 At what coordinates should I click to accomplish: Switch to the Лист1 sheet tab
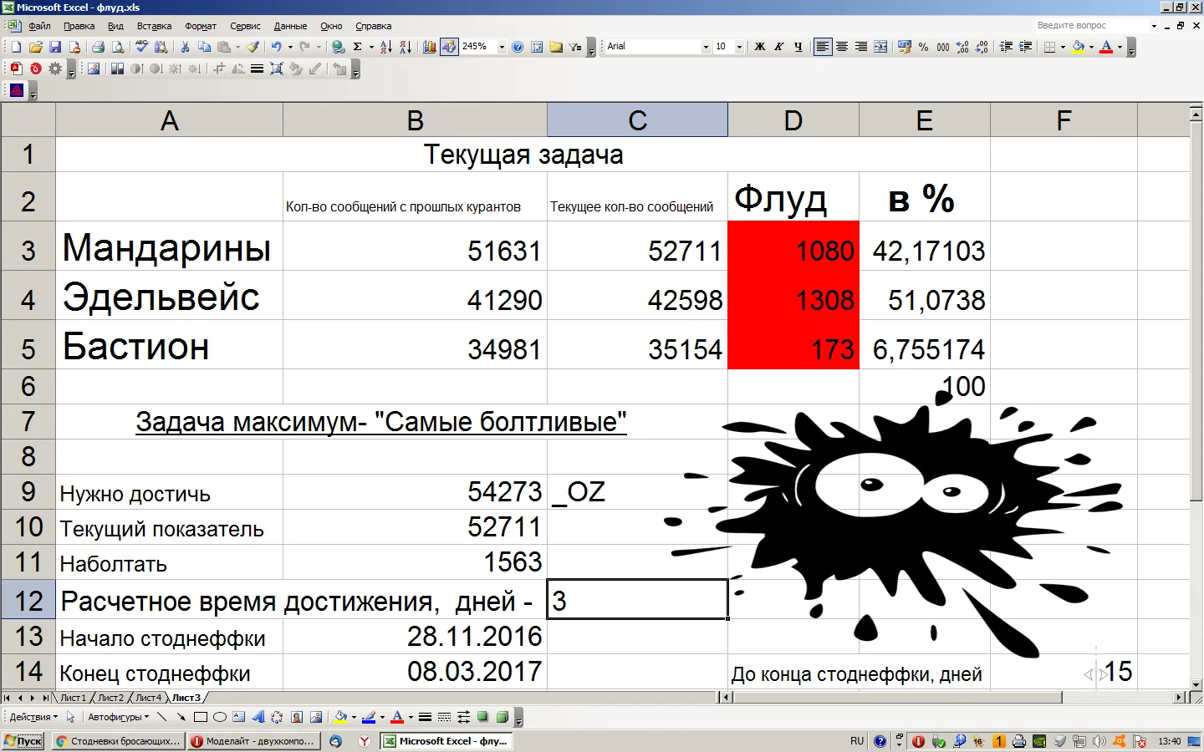pos(73,698)
